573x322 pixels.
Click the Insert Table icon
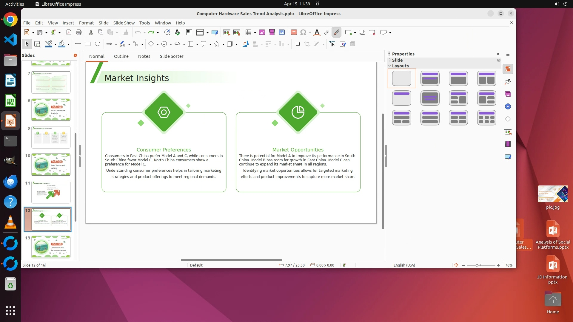(248, 32)
